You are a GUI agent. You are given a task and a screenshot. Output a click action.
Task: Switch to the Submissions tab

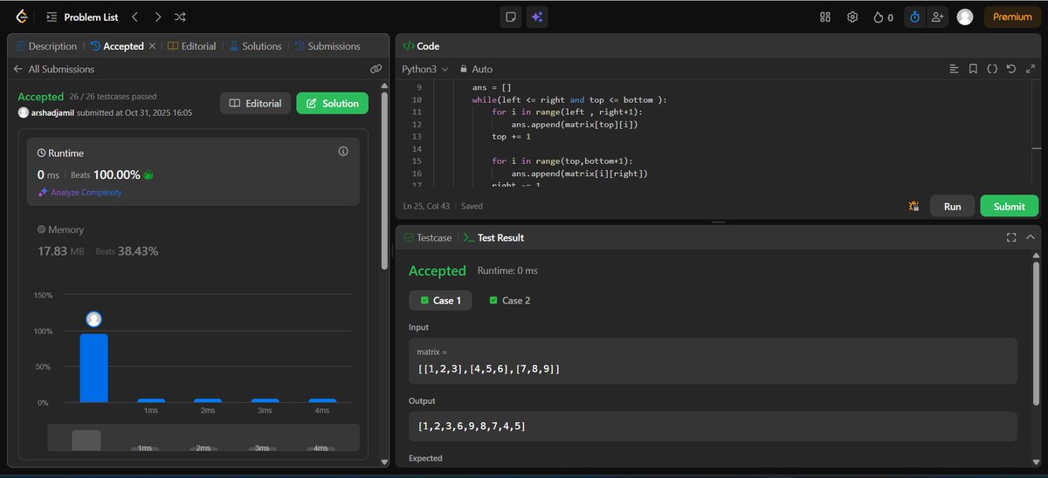[327, 46]
